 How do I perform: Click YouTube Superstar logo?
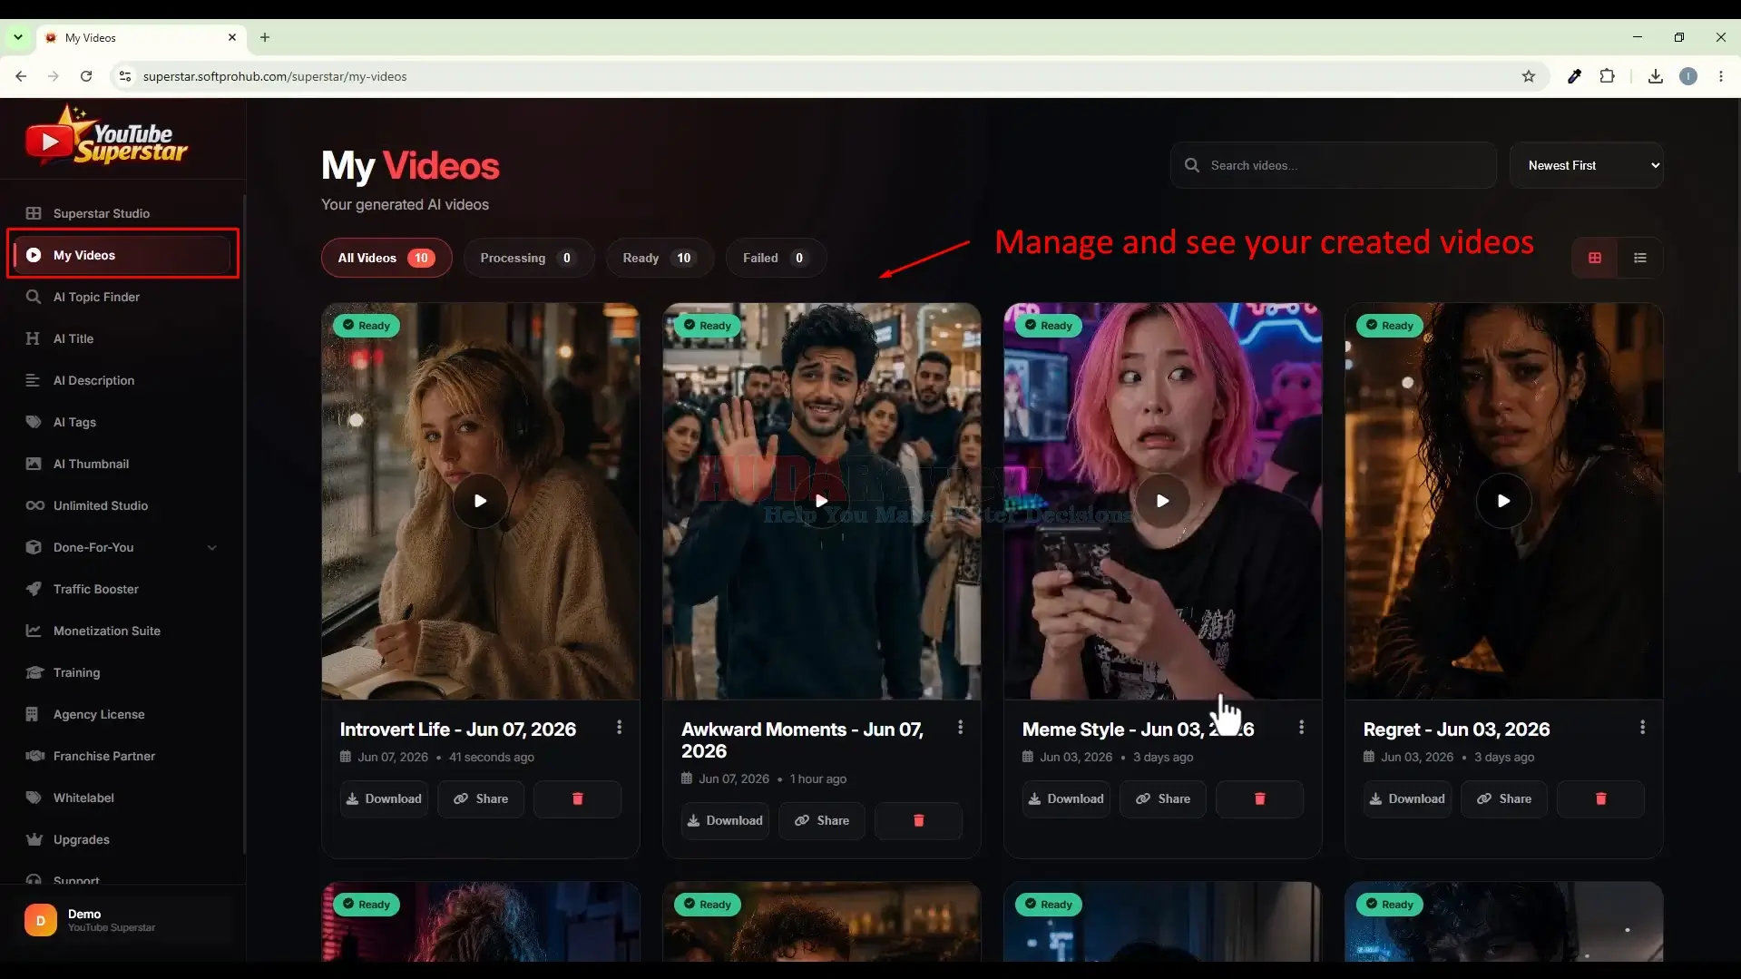pyautogui.click(x=106, y=136)
